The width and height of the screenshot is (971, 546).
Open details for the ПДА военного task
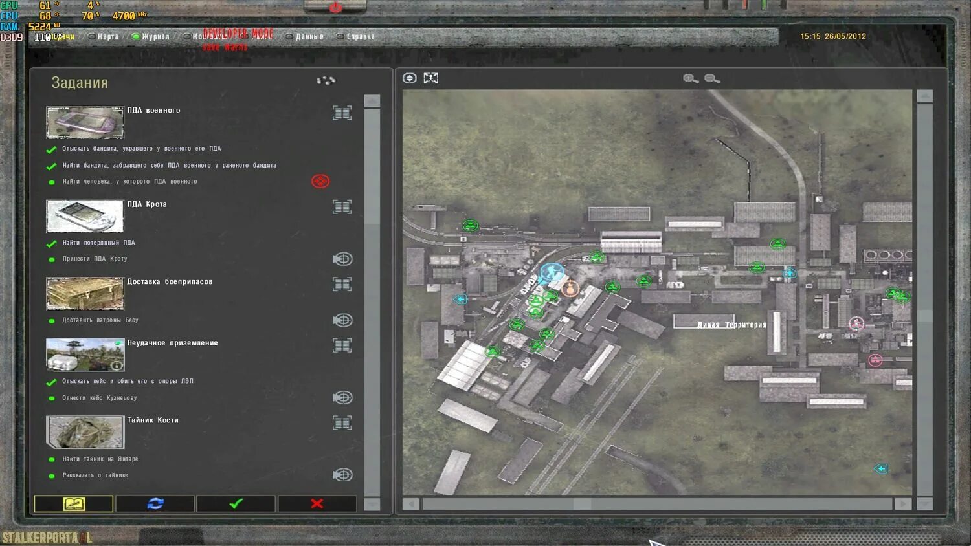[x=342, y=113]
